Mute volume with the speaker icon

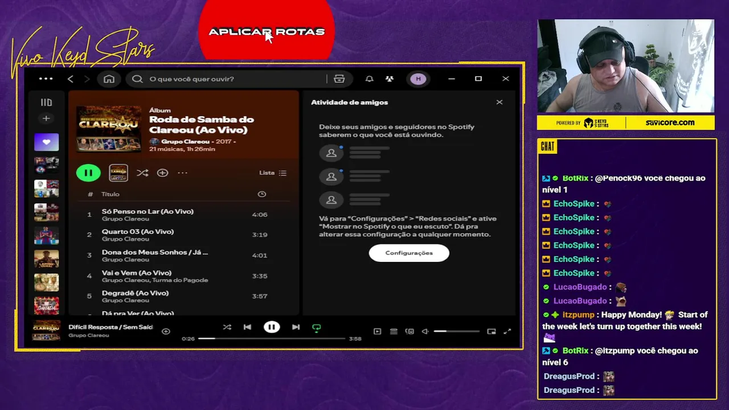click(425, 331)
